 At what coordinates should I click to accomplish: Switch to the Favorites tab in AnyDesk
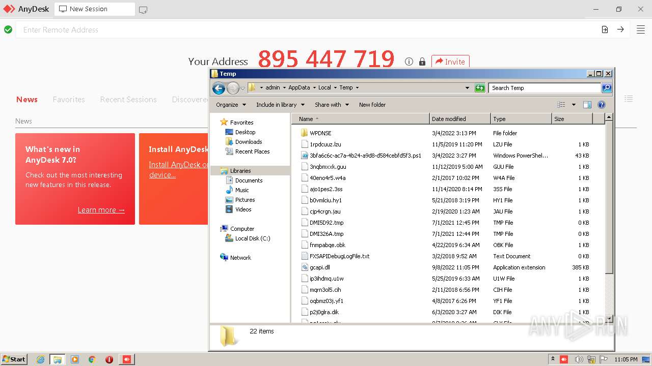(69, 100)
